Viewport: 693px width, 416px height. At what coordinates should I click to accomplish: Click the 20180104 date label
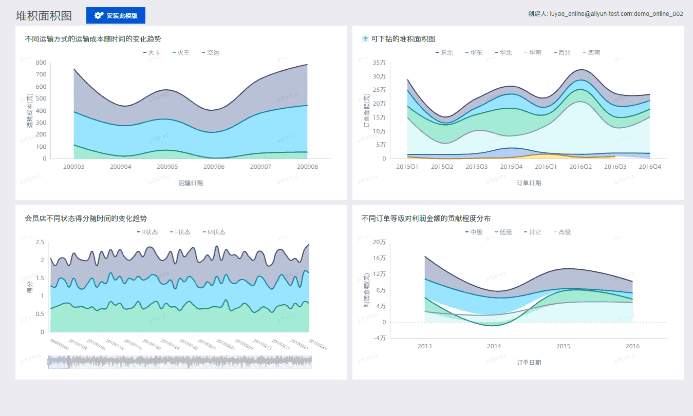pos(78,344)
